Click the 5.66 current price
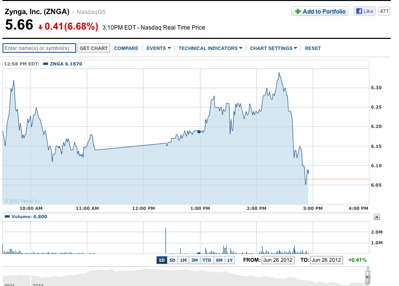 click(19, 25)
